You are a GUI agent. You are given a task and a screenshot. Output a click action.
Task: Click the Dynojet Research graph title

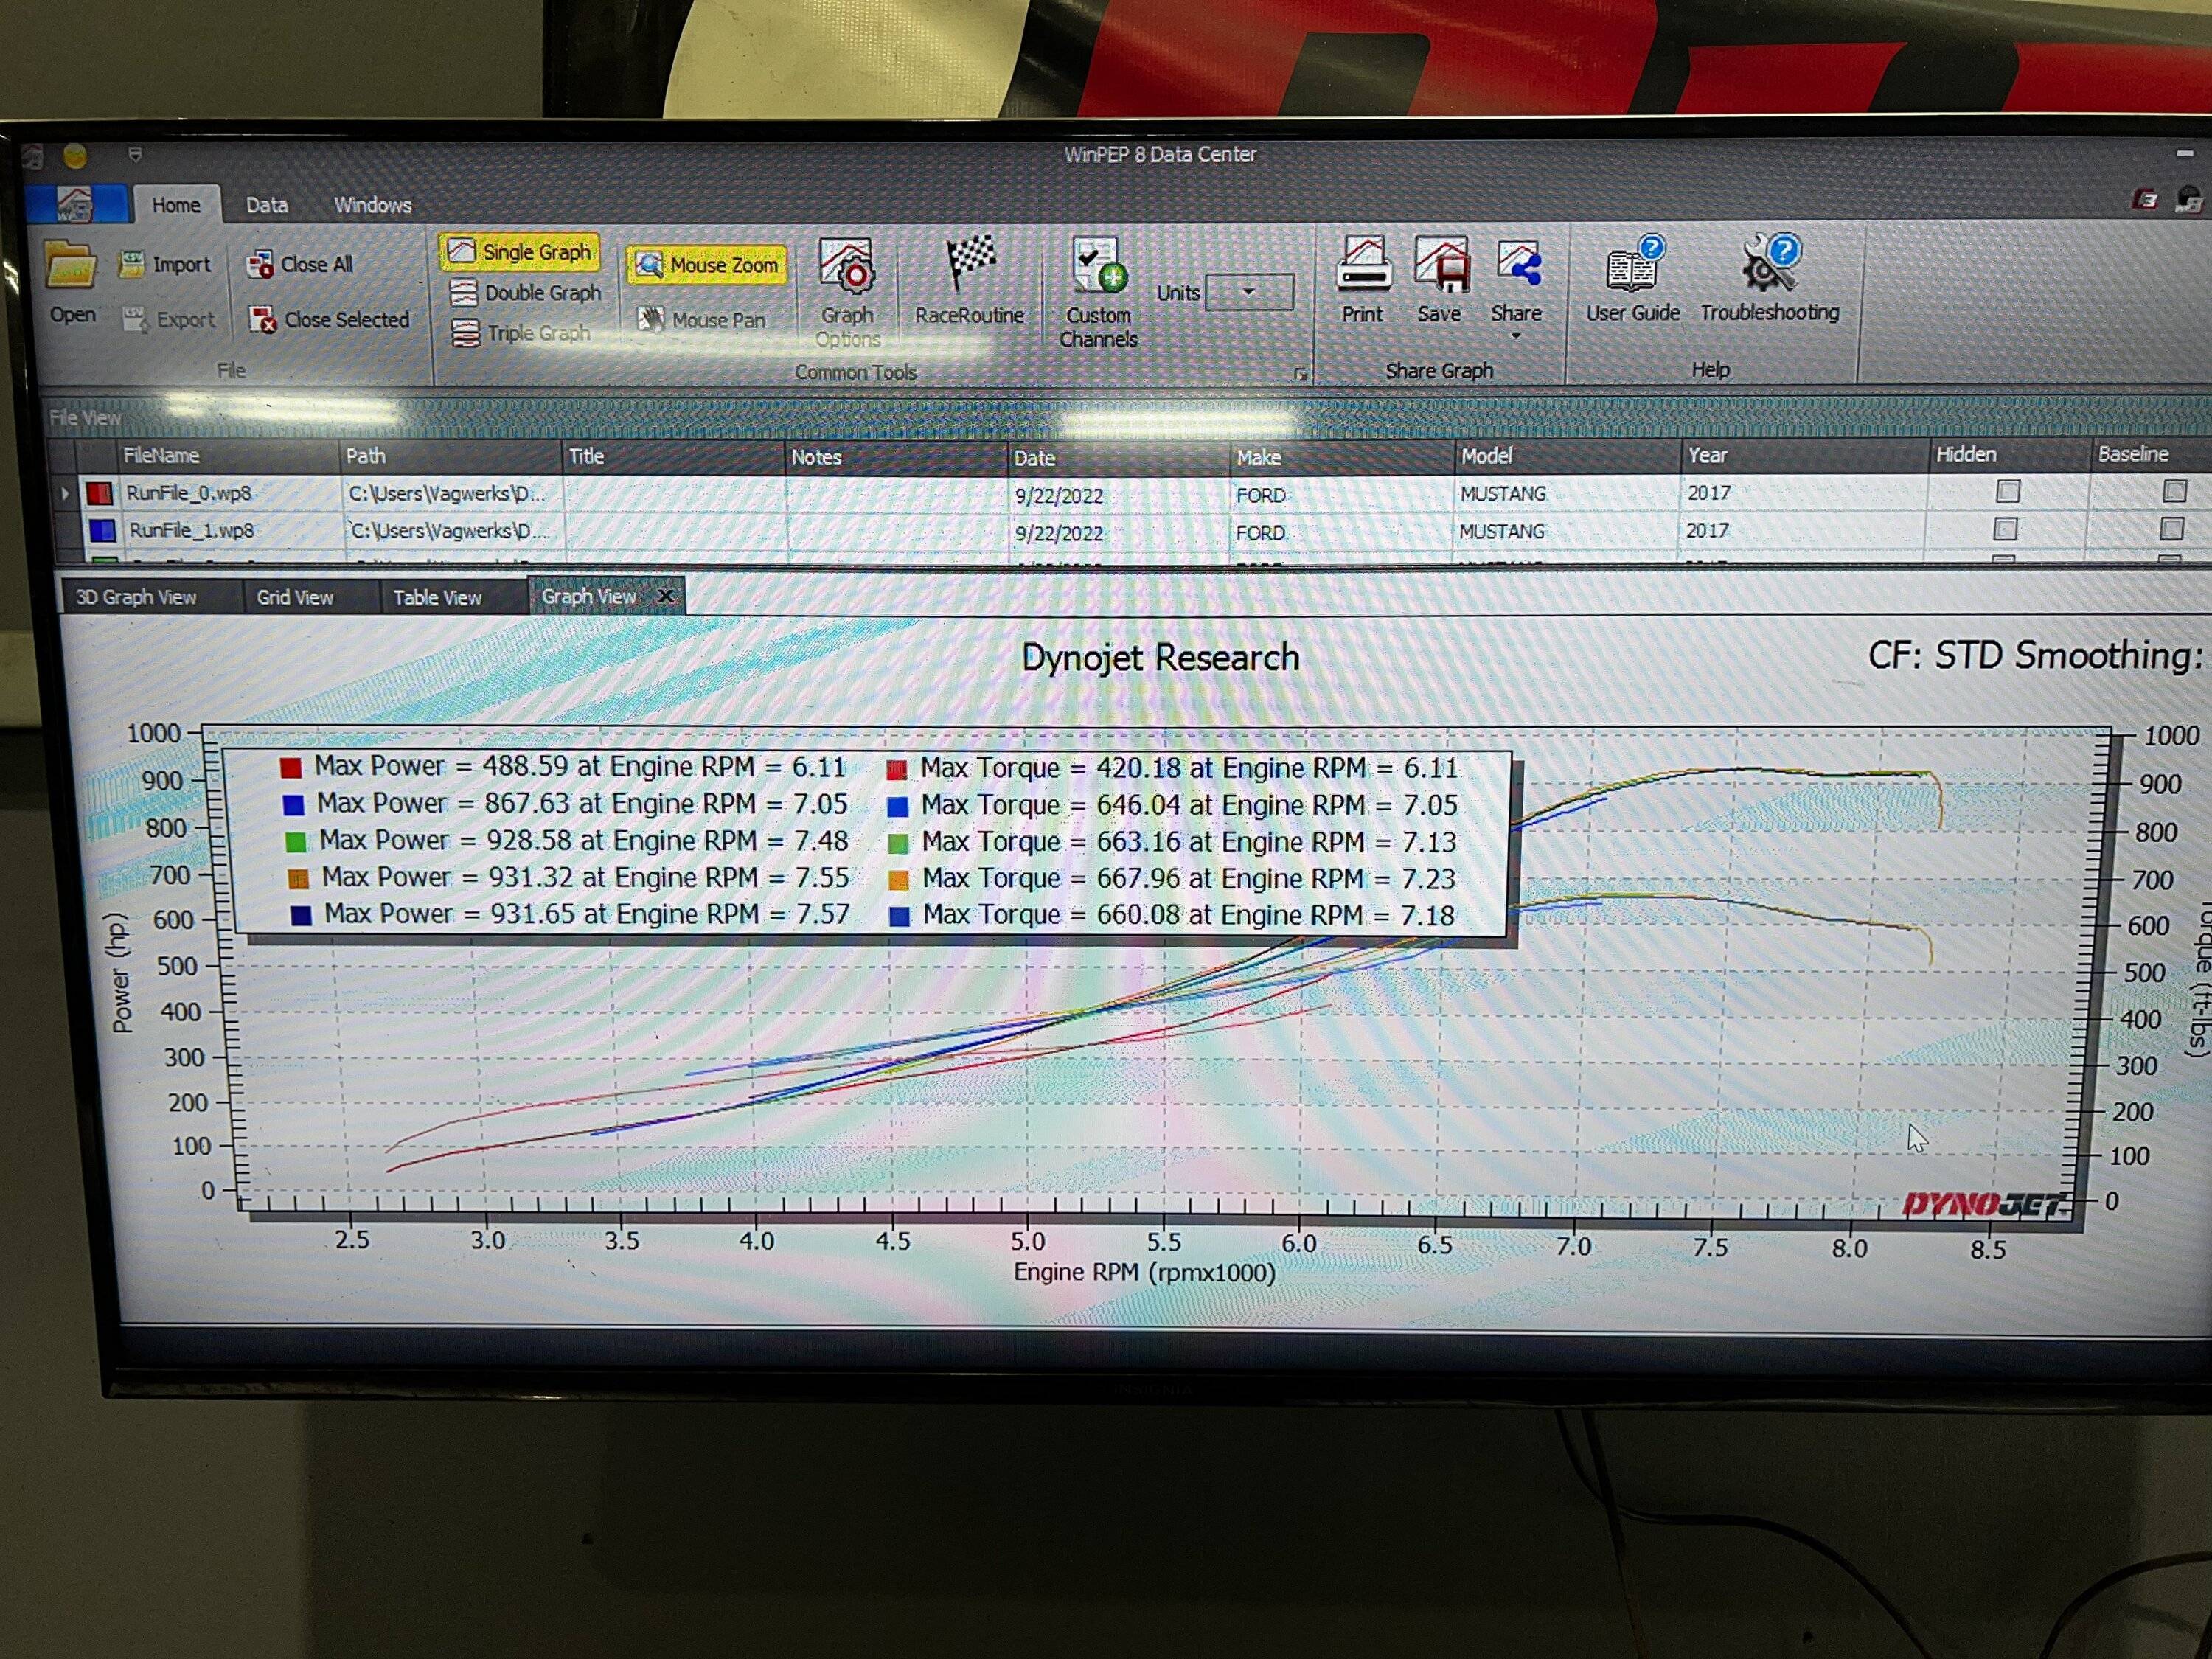(x=1160, y=658)
